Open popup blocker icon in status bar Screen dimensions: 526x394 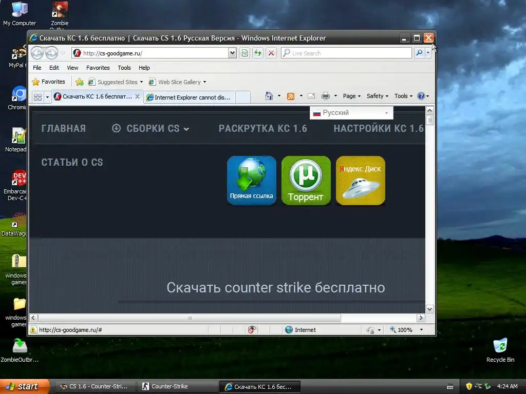point(252,330)
